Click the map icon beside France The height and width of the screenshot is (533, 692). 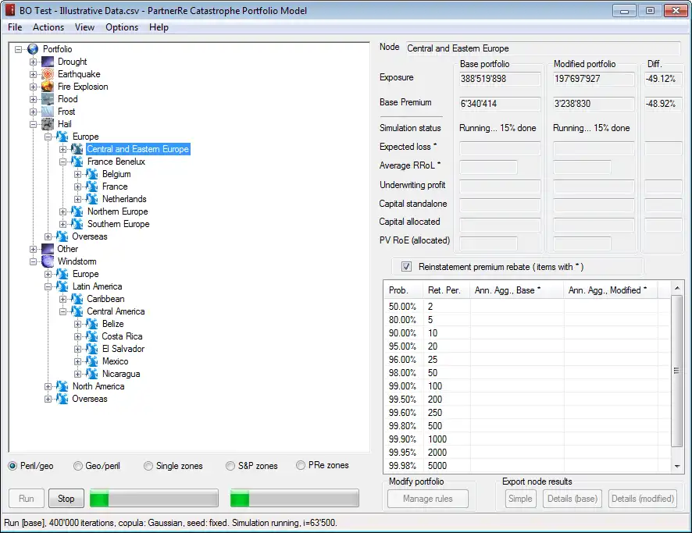(x=92, y=187)
